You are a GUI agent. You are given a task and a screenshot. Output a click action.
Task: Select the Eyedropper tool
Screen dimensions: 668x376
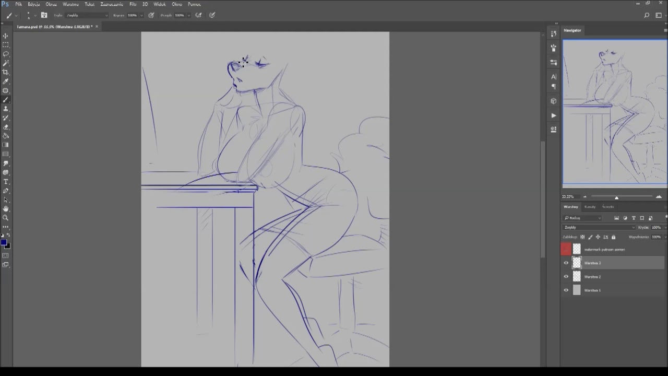(6, 81)
